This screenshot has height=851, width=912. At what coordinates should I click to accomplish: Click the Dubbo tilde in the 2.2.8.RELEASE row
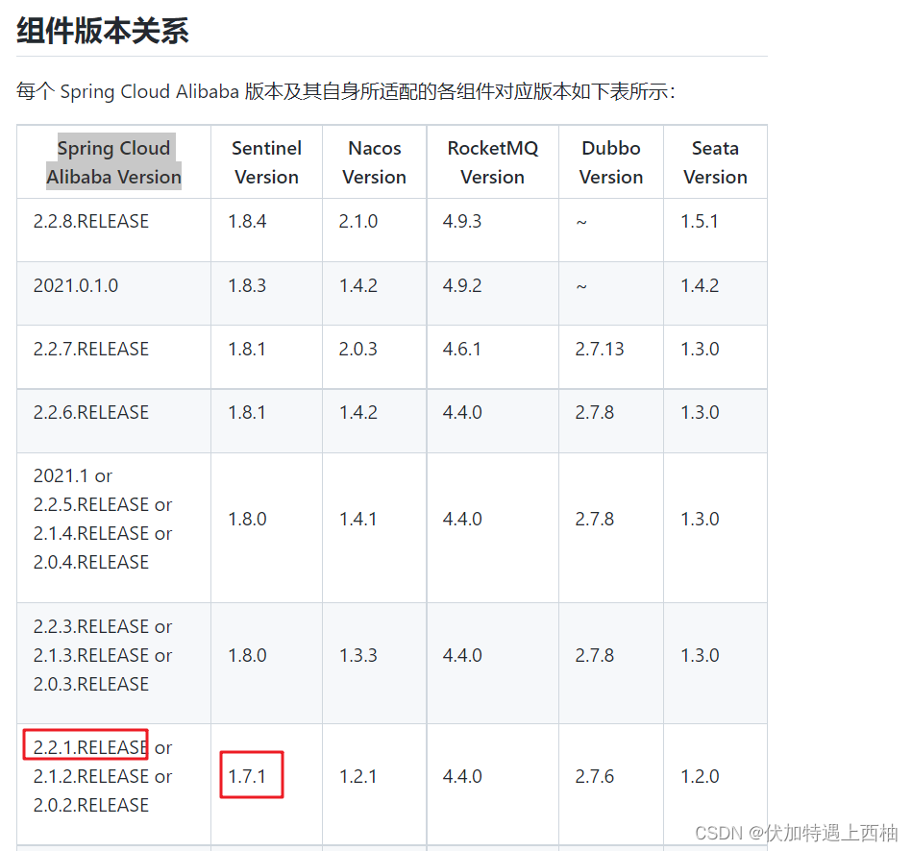point(581,223)
